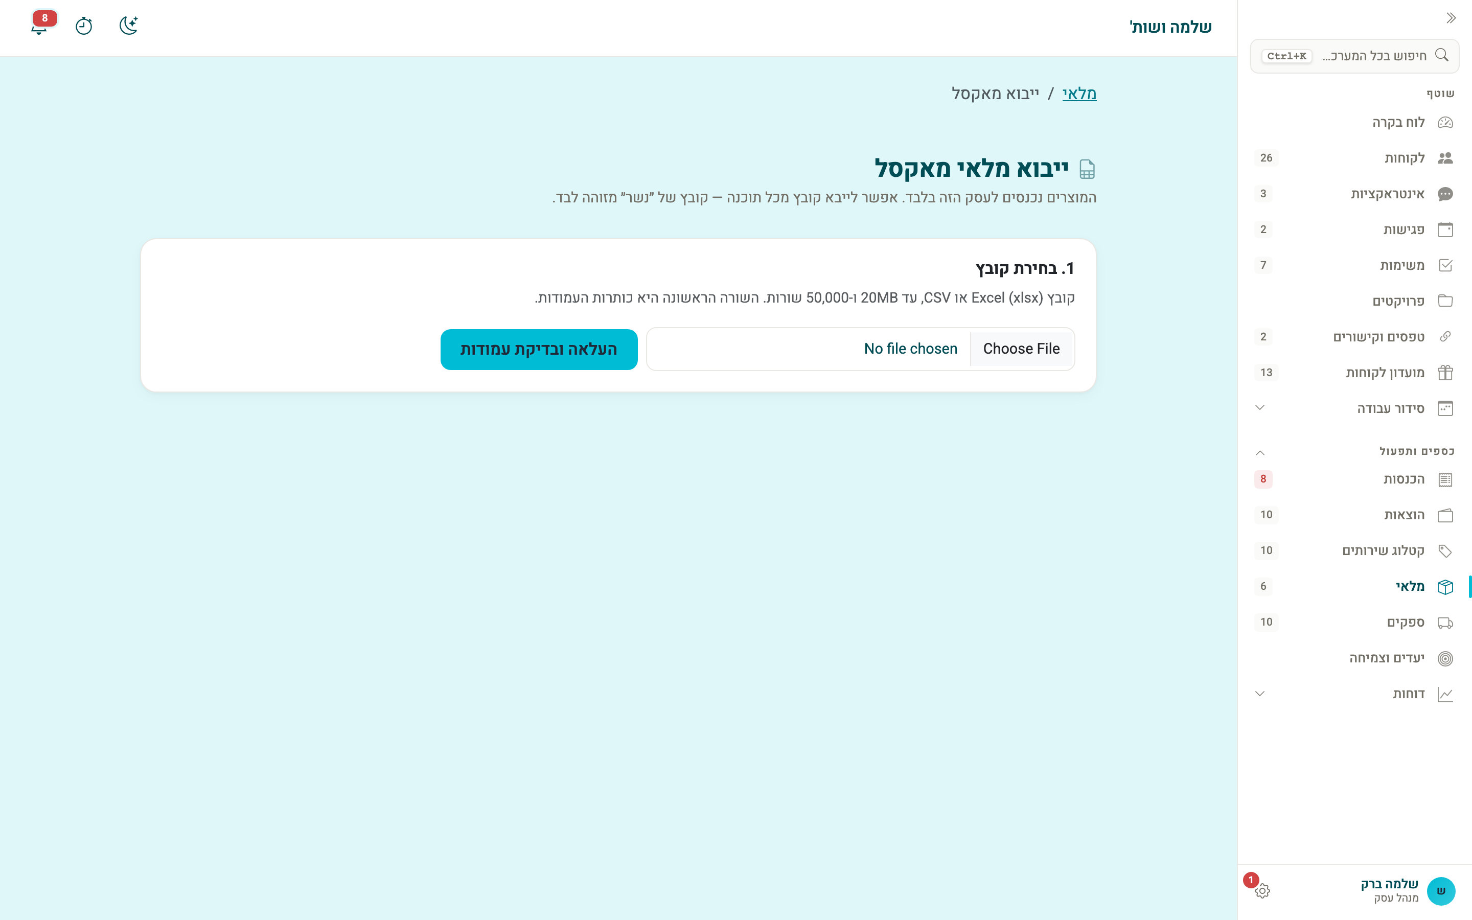The image size is (1472, 920).
Task: Open the משימות tasks menu item
Action: tap(1354, 265)
